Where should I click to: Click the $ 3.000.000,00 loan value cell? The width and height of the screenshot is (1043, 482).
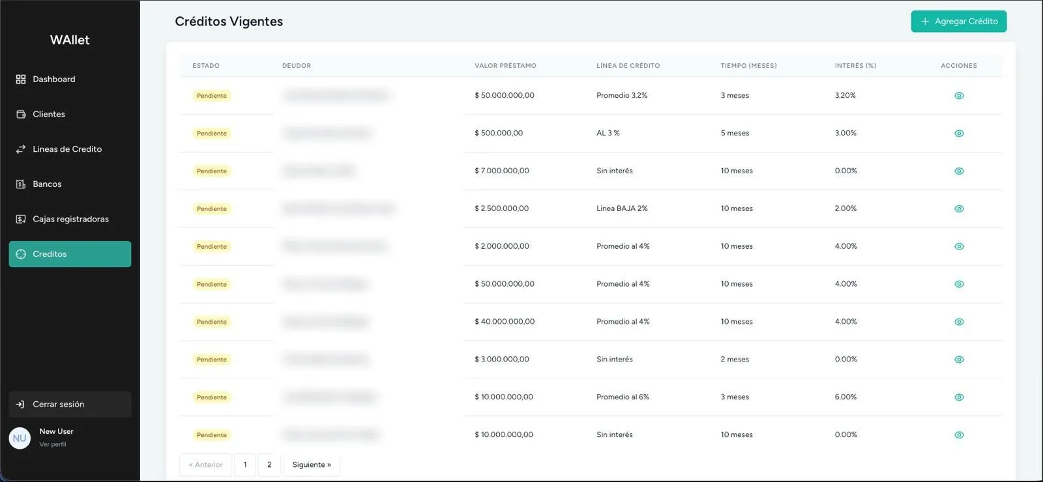click(x=502, y=360)
